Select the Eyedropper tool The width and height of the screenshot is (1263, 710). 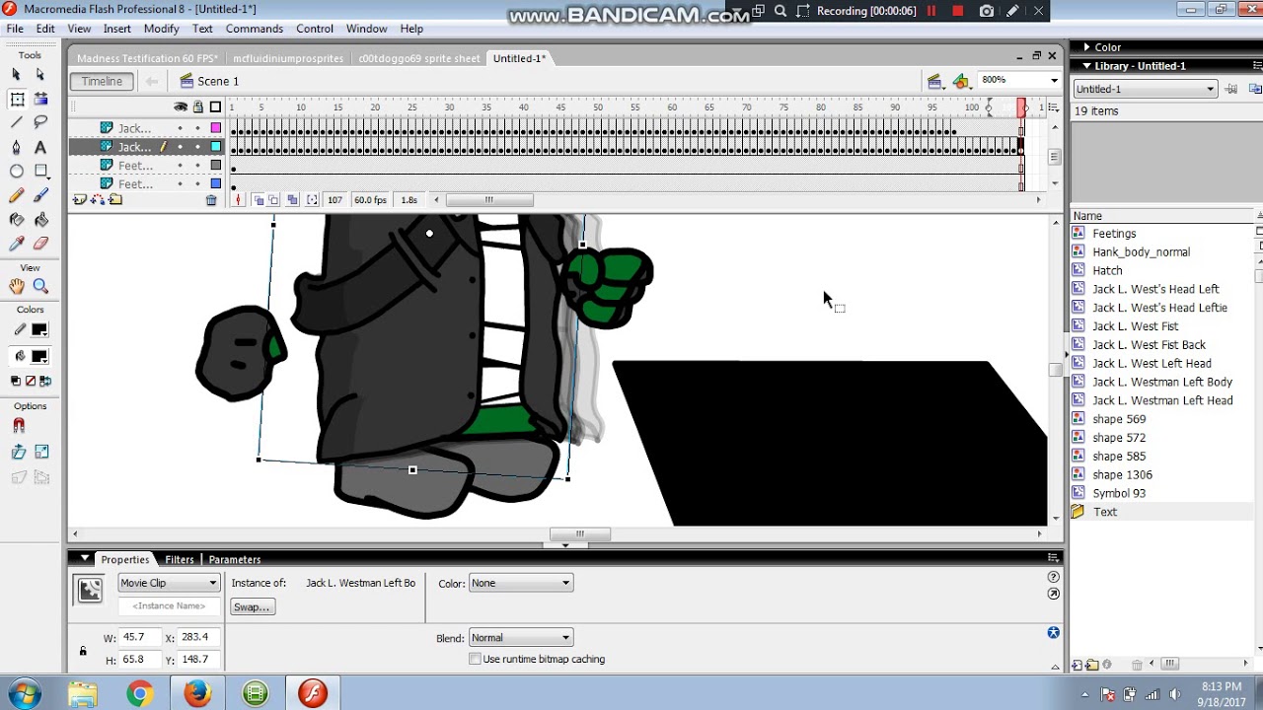tap(17, 244)
